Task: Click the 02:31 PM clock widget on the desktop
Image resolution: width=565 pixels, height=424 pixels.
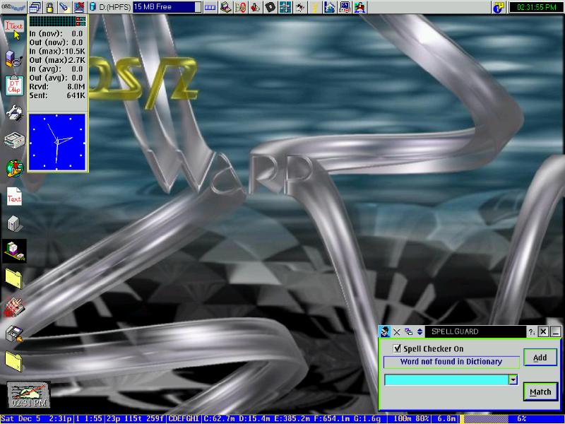Action: click(x=28, y=395)
